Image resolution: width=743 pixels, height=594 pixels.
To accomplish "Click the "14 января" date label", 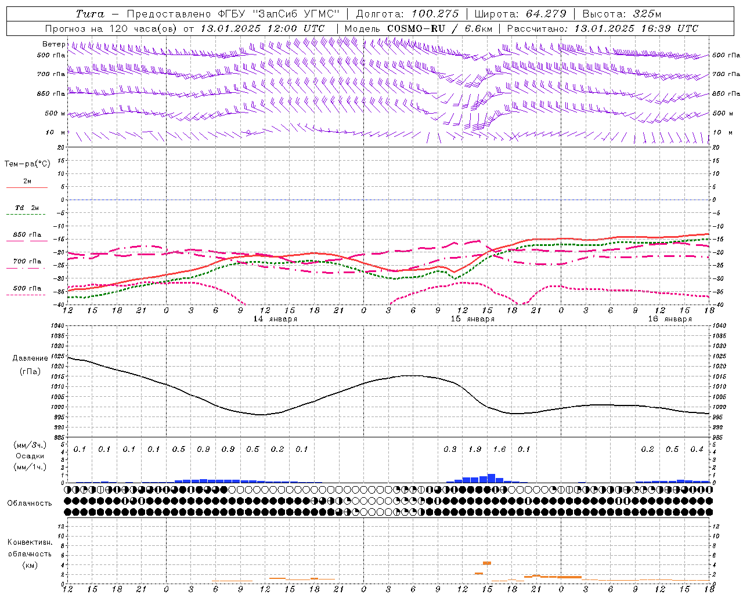I will [275, 319].
